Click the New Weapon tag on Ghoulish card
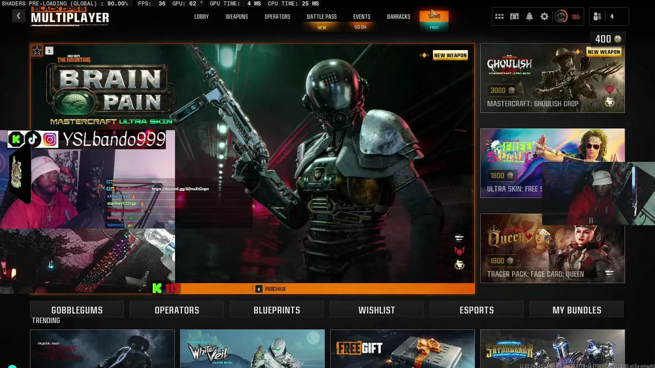This screenshot has width=655, height=368. pyautogui.click(x=604, y=52)
